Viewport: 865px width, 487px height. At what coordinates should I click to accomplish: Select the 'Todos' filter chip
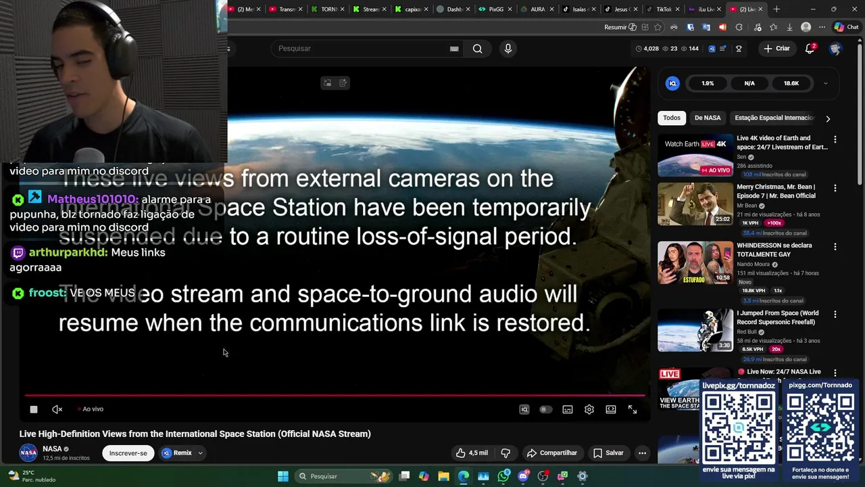pyautogui.click(x=672, y=118)
